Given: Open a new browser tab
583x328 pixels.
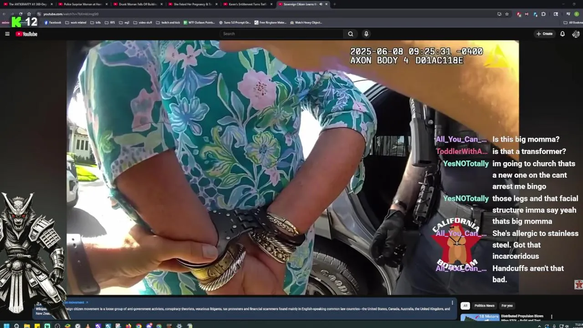Looking at the screenshot, I should tap(334, 4).
